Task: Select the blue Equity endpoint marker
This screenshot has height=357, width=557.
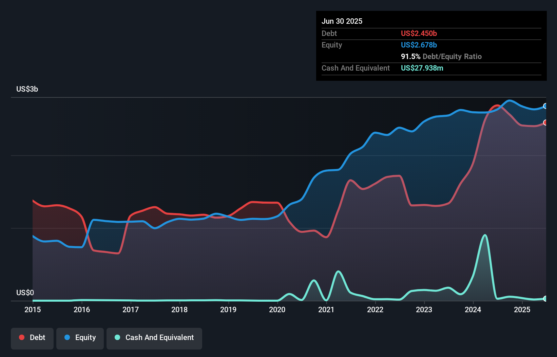Action: tap(545, 106)
